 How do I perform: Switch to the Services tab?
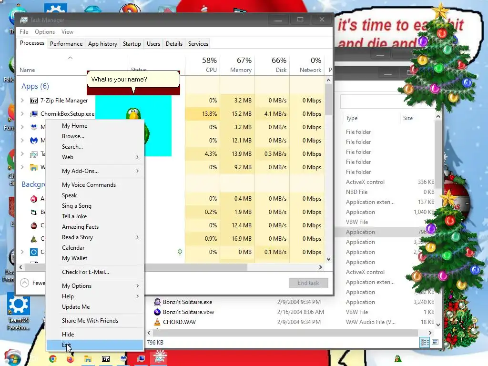(198, 44)
